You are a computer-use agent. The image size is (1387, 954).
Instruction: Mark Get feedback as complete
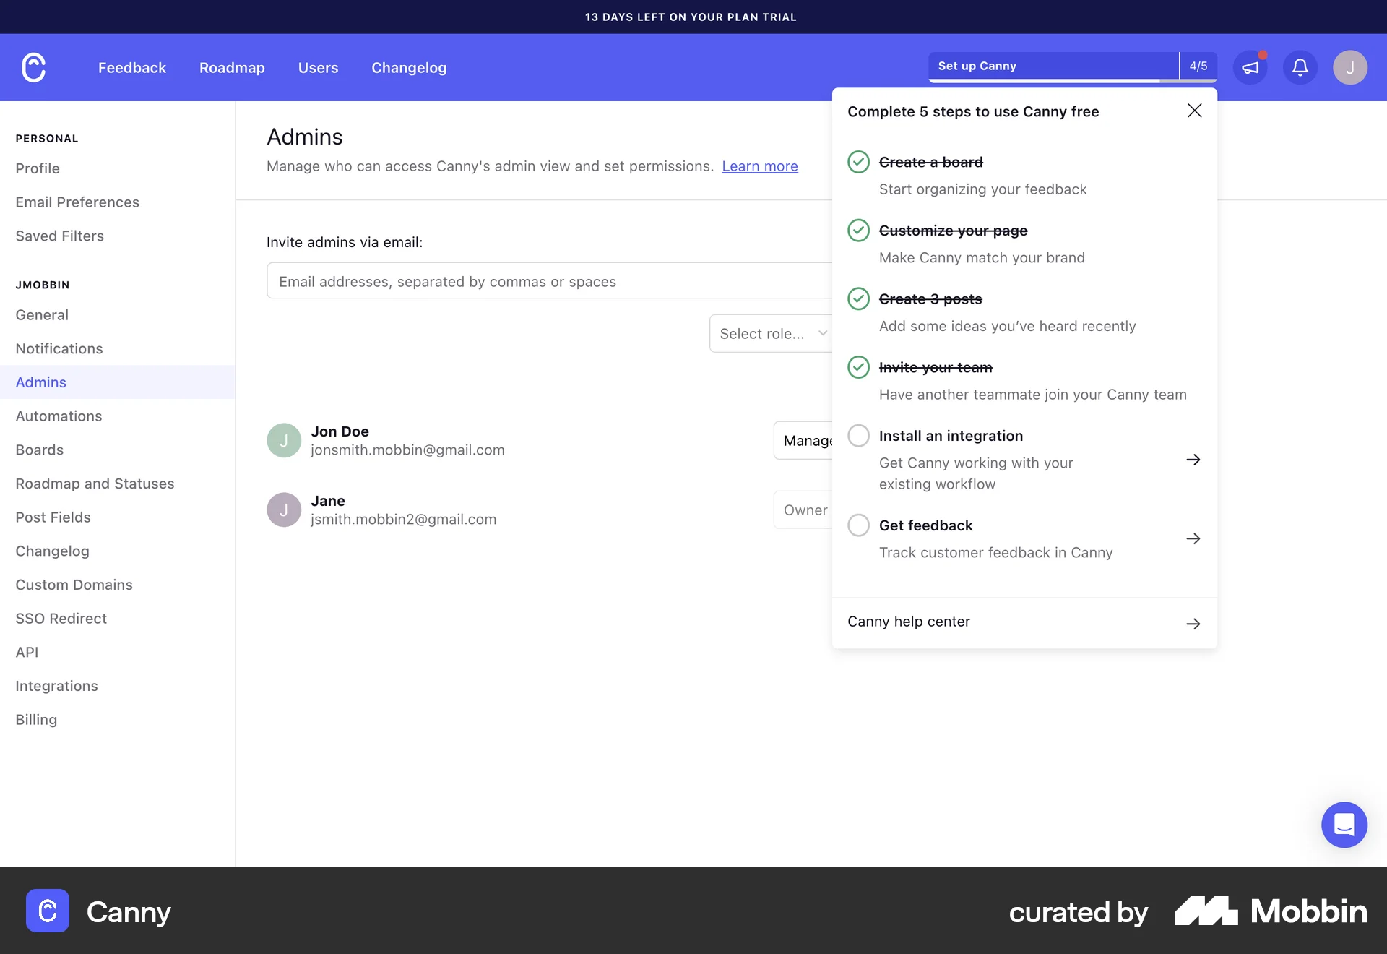pyautogui.click(x=858, y=525)
